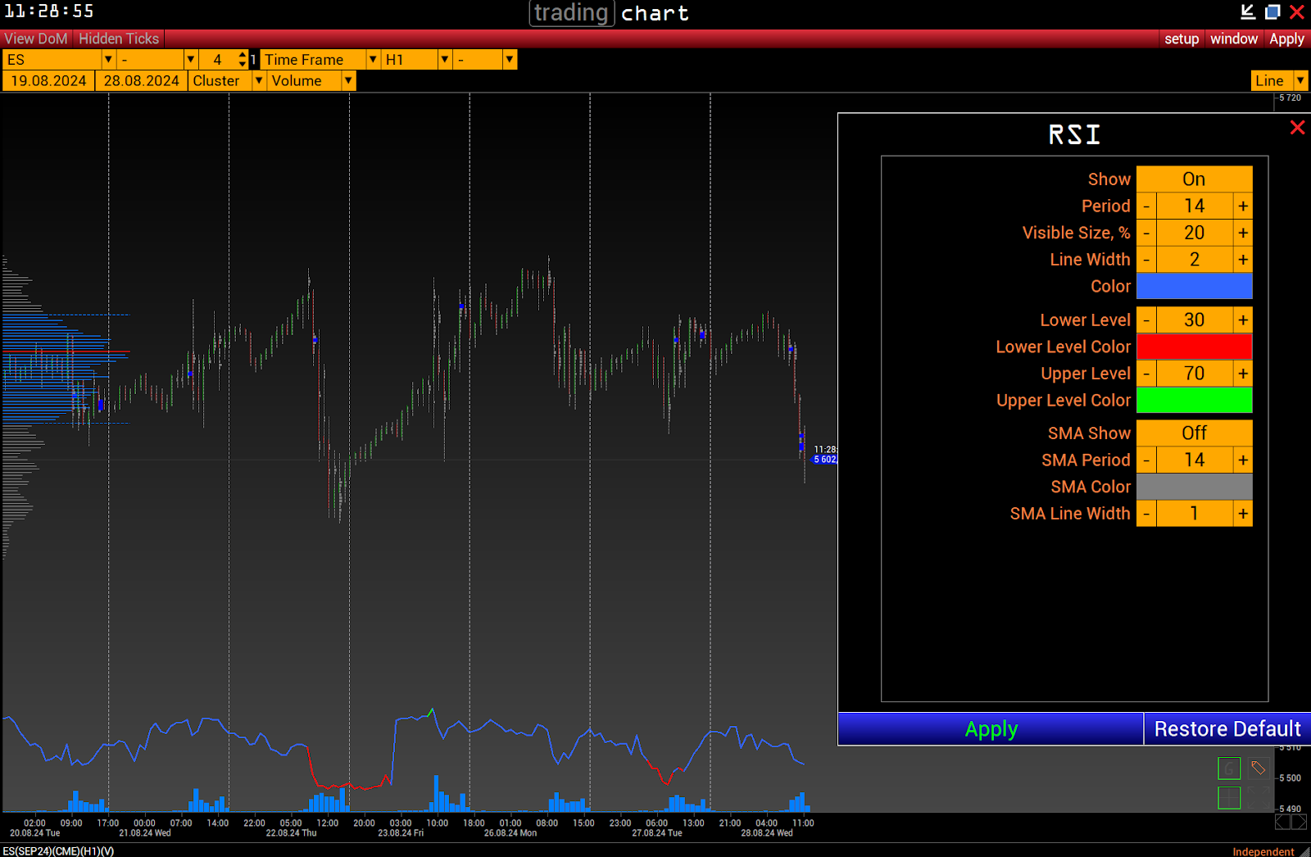The height and width of the screenshot is (857, 1311).
Task: Toggle SMA Show Off setting
Action: [1194, 433]
